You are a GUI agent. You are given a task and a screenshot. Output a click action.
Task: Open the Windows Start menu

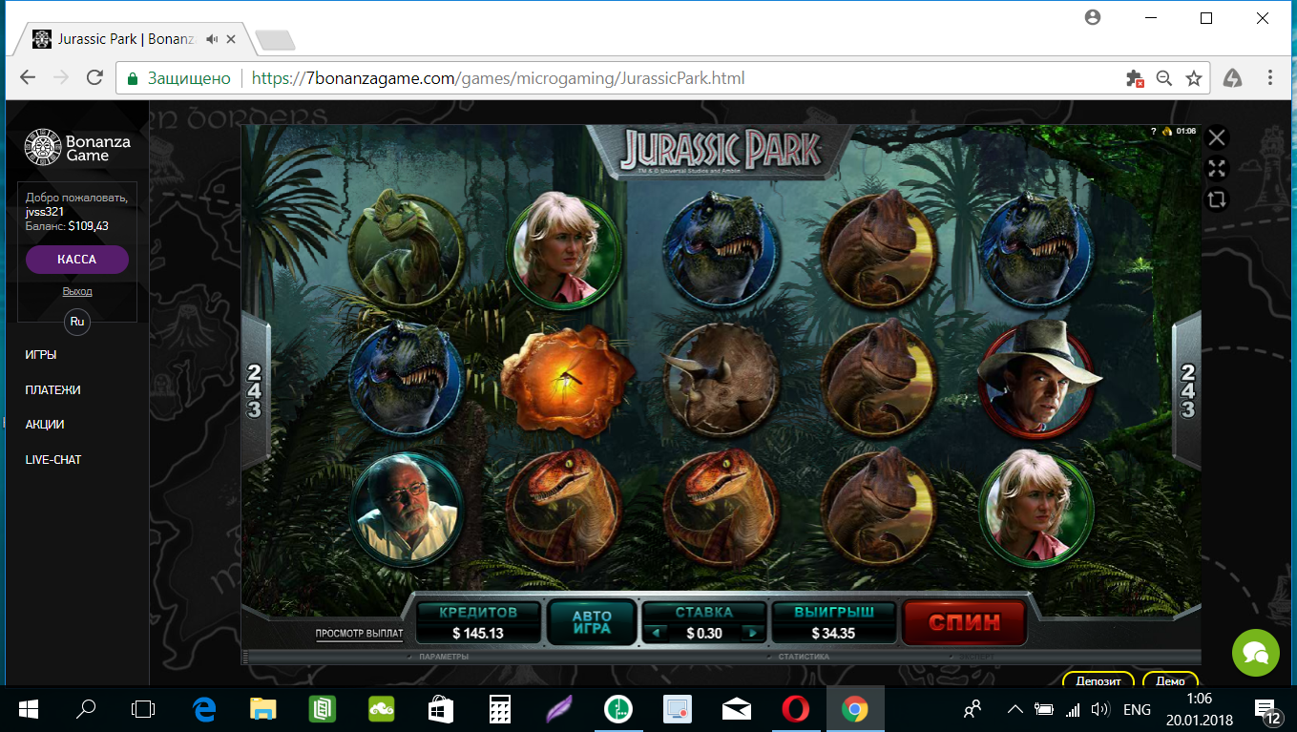coord(28,709)
